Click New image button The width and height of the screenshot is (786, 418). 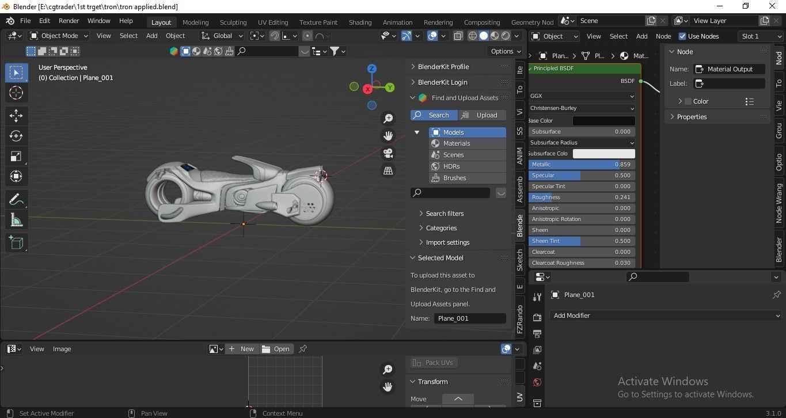242,349
